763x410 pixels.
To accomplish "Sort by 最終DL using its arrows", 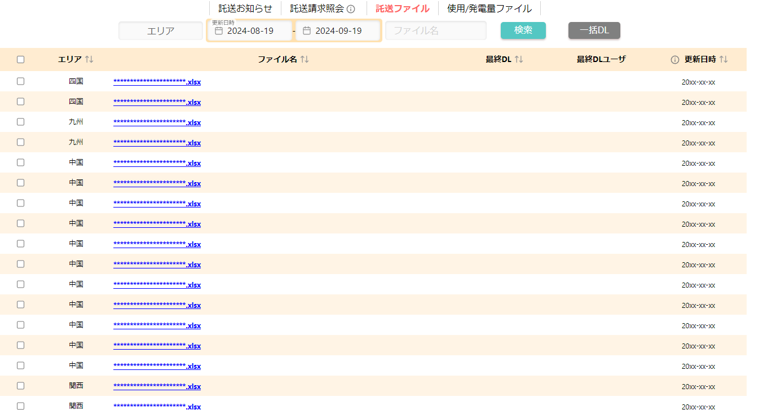I will tap(519, 60).
